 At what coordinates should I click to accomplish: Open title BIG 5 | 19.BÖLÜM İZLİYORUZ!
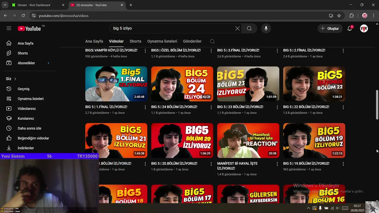pyautogui.click(x=306, y=163)
